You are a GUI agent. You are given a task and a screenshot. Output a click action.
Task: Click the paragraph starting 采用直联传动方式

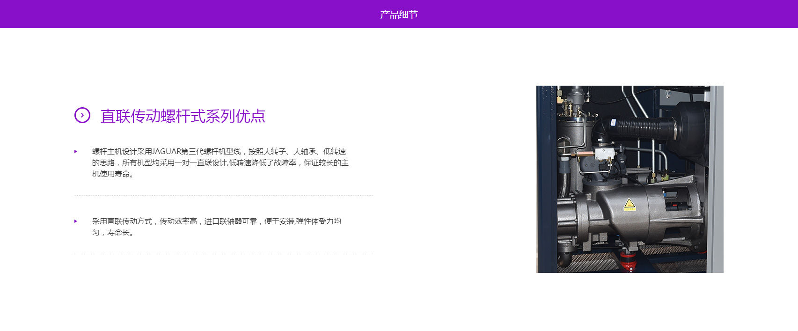tap(217, 227)
